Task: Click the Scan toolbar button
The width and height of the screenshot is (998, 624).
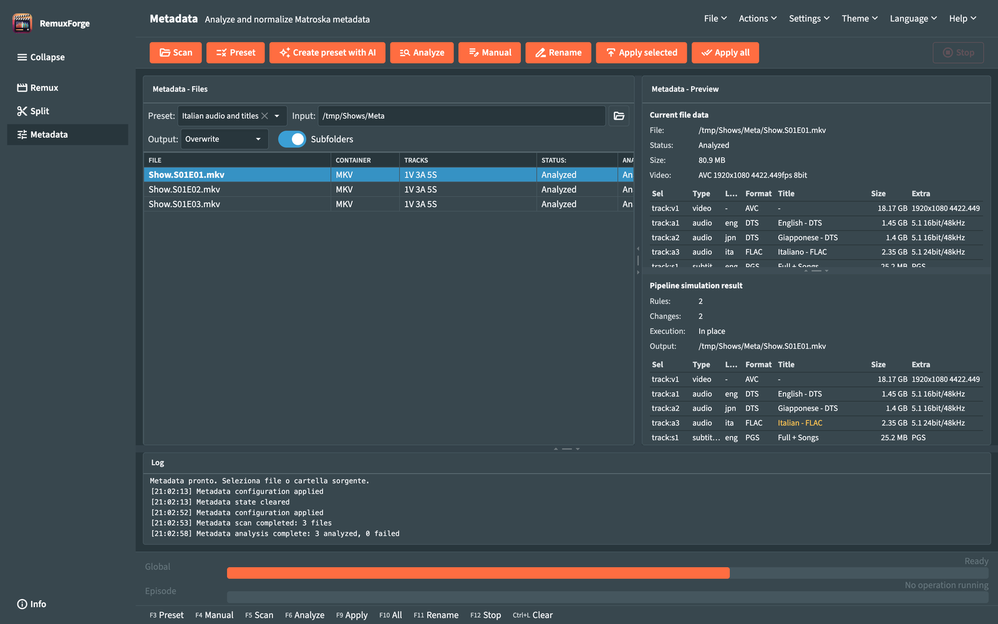Action: (175, 52)
